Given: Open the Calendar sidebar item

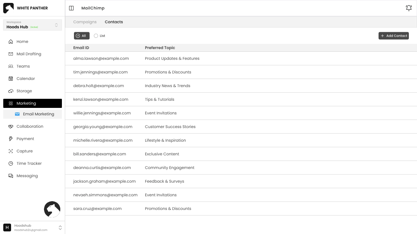Looking at the screenshot, I should [25, 79].
